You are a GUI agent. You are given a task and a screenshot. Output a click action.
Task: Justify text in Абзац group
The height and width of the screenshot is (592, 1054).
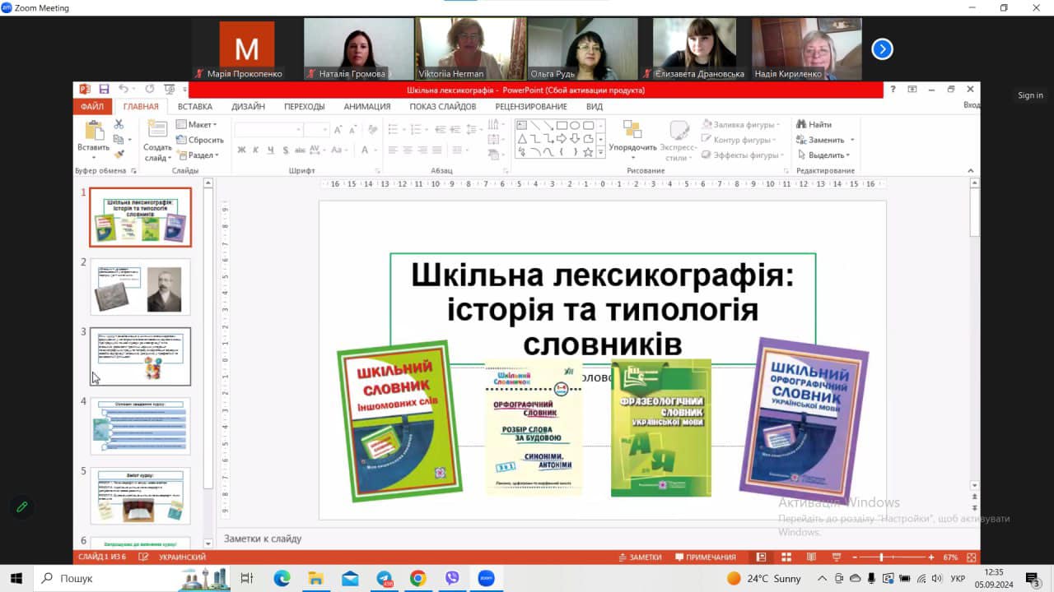(437, 150)
